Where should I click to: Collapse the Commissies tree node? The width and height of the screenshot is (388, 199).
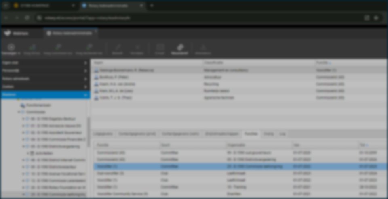tap(19, 112)
